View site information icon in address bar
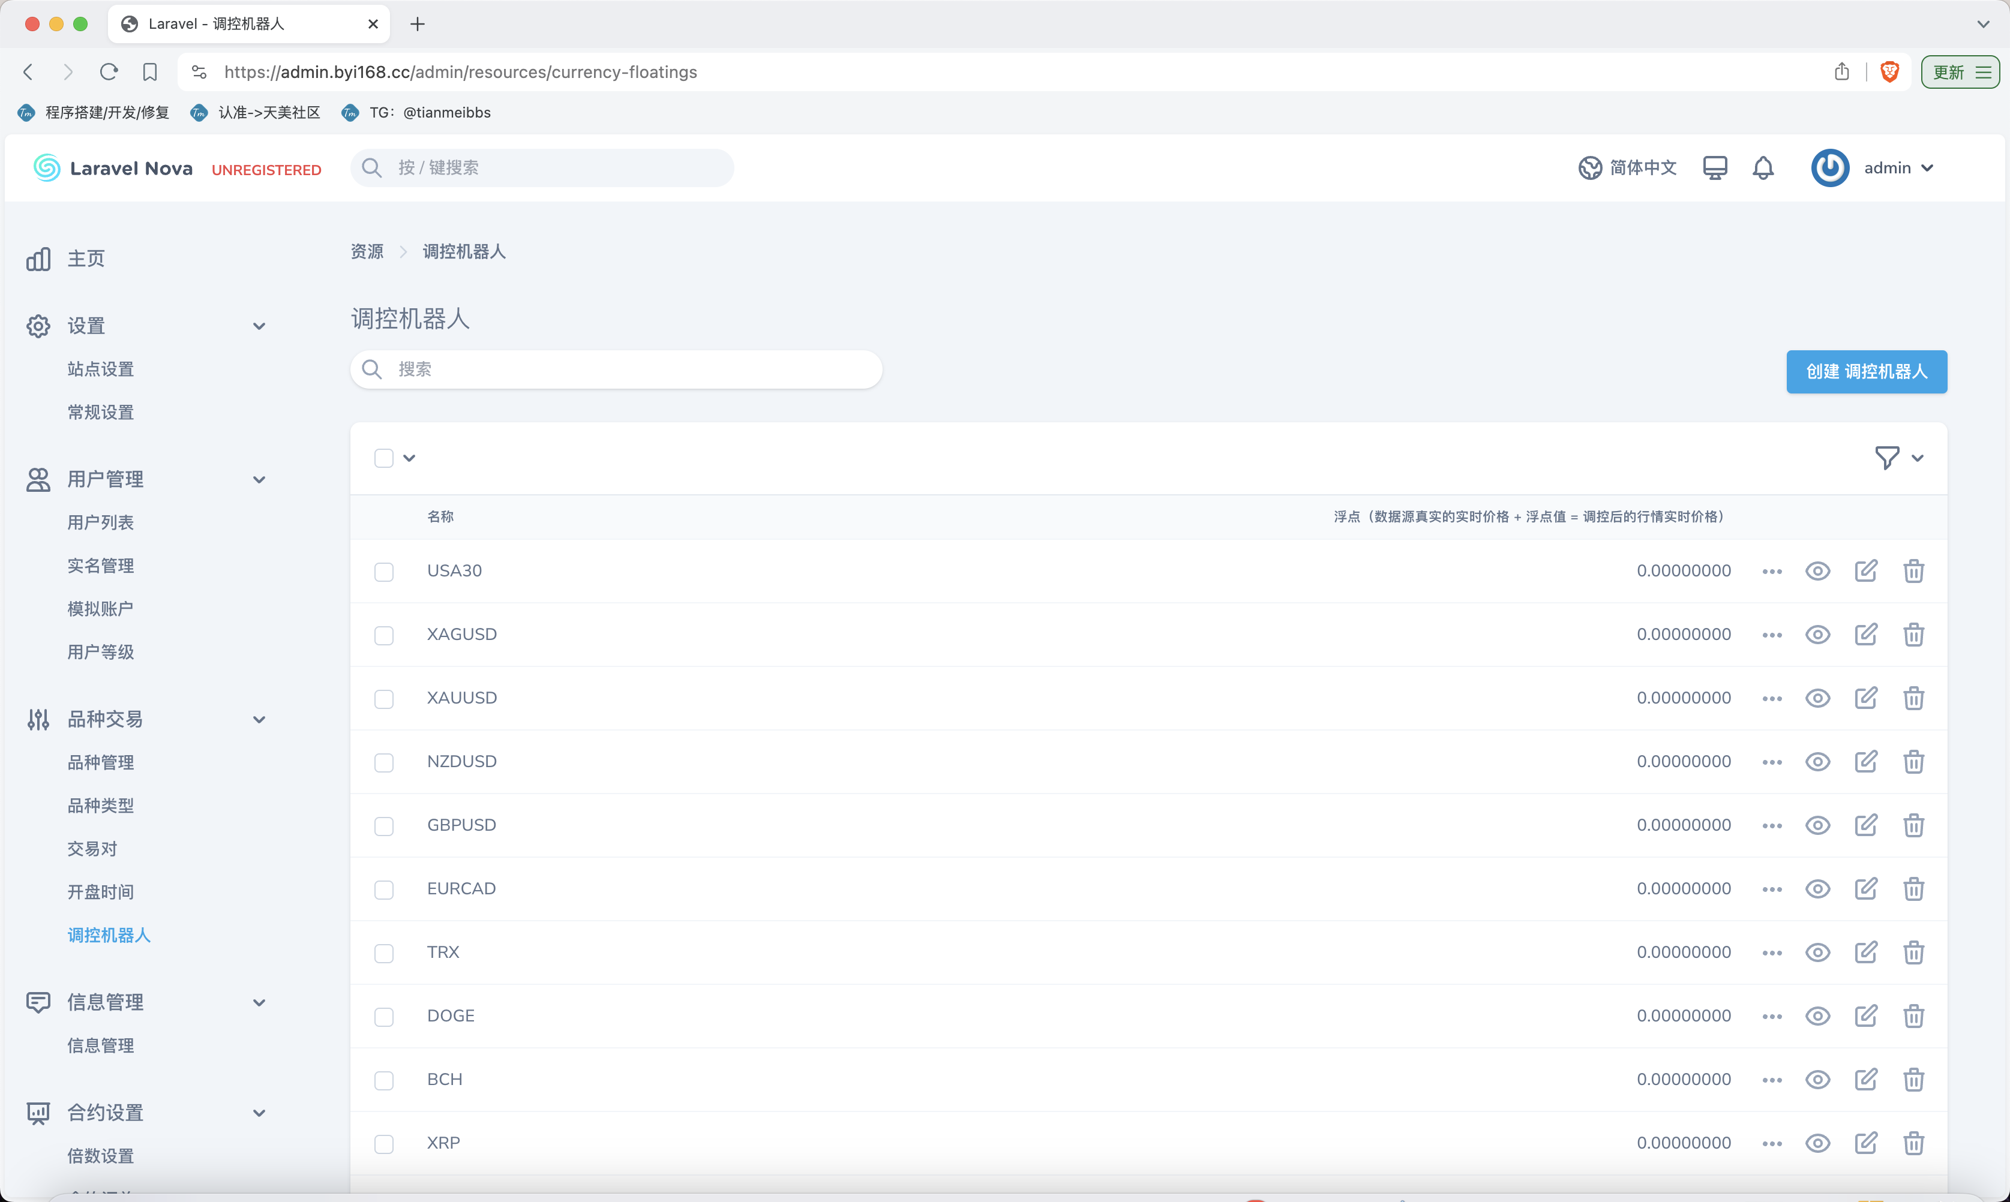 (199, 72)
